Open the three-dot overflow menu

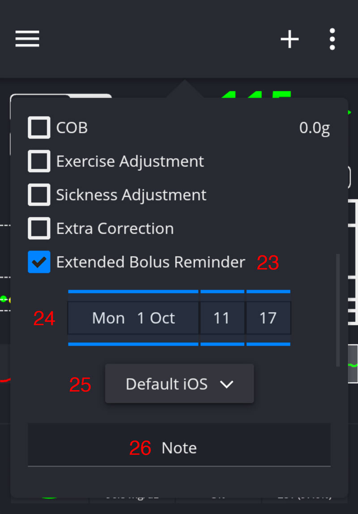pos(332,39)
